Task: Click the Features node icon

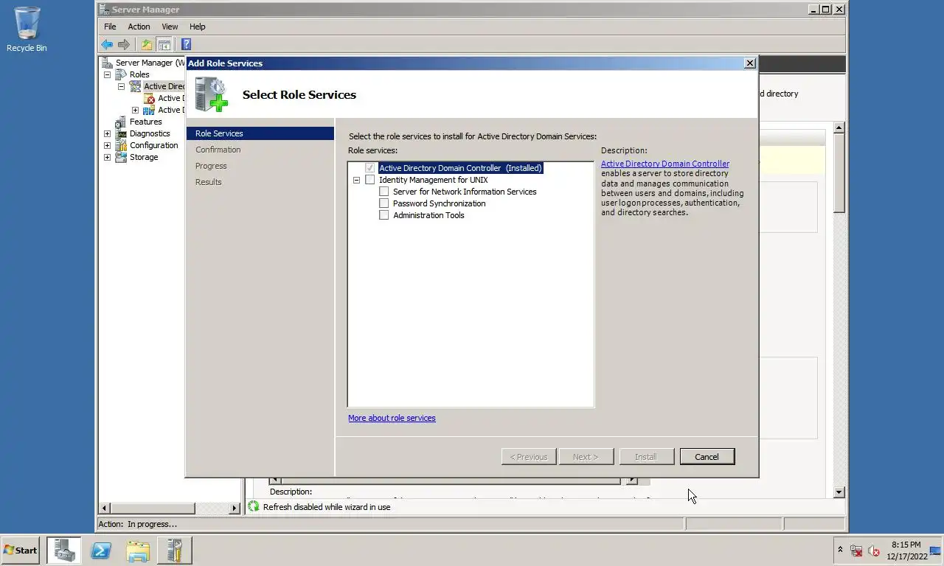Action: (121, 122)
